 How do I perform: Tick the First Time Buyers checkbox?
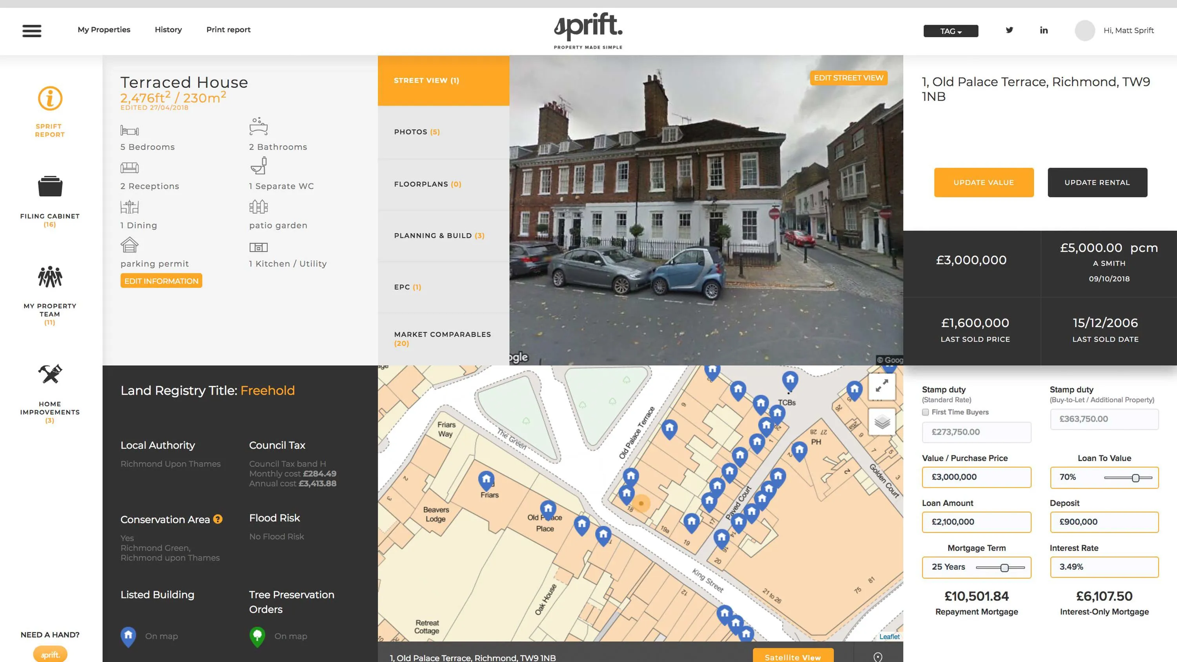pyautogui.click(x=925, y=412)
